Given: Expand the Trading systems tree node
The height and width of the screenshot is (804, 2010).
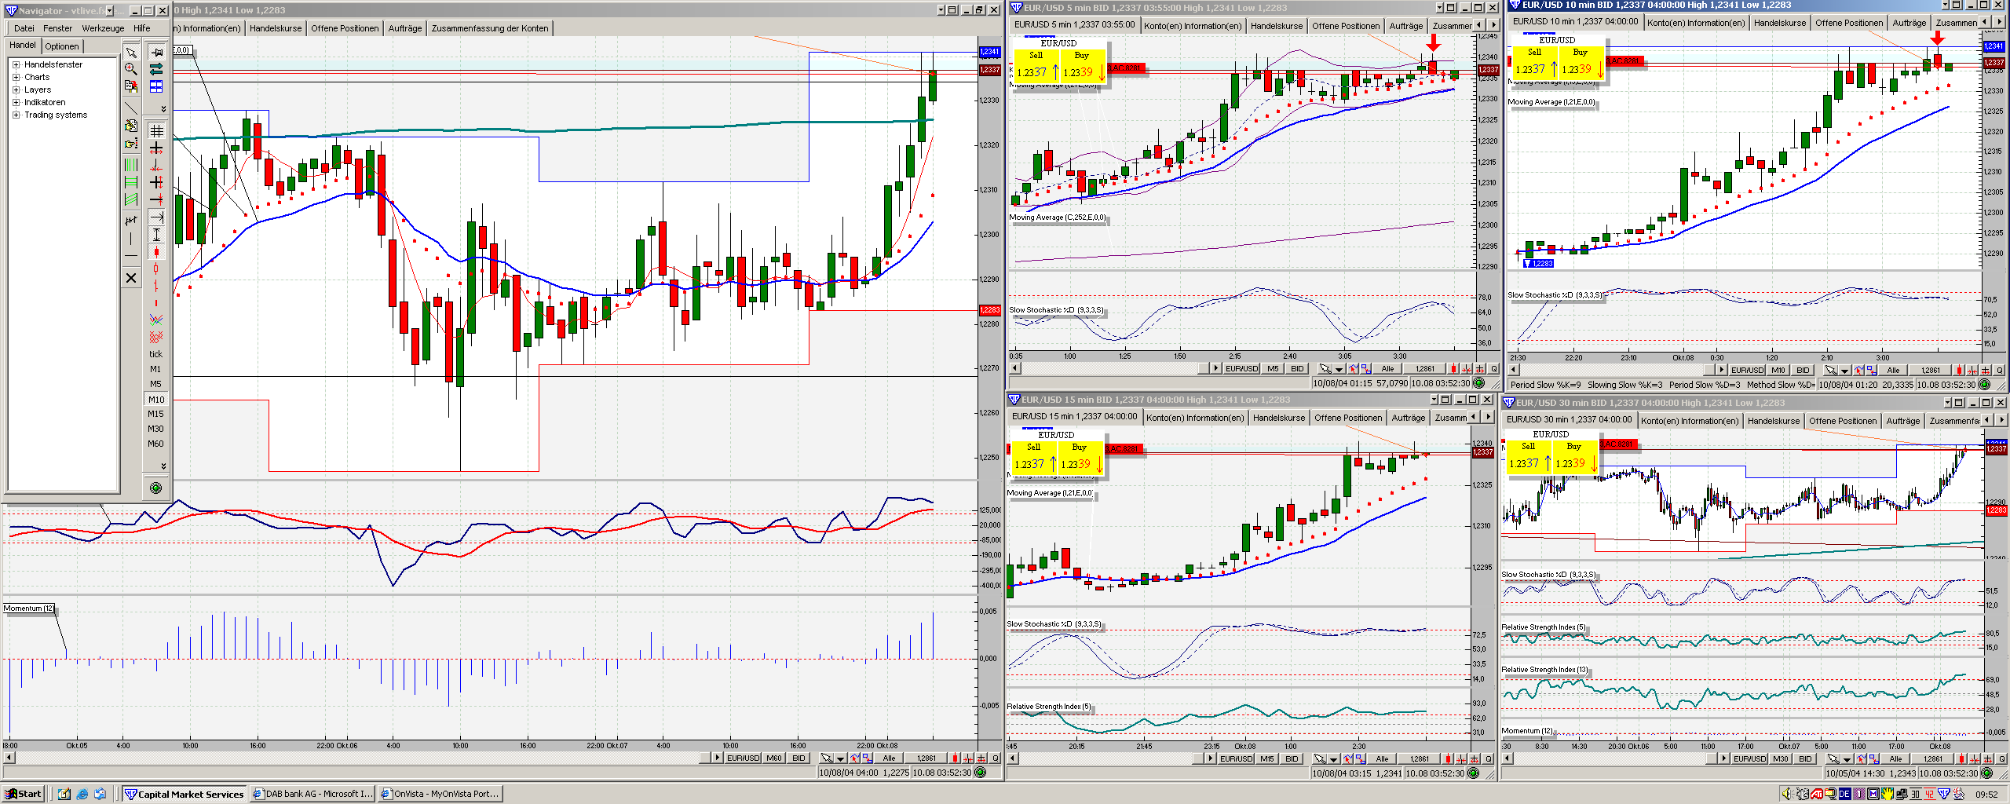Looking at the screenshot, I should [x=16, y=115].
